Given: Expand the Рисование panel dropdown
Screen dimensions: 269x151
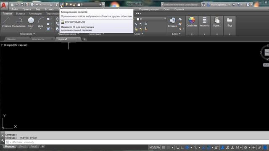Looking at the screenshot, I should point(27,34).
